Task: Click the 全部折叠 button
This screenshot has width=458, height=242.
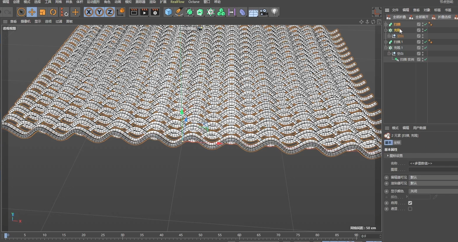Action: pyautogui.click(x=396, y=17)
